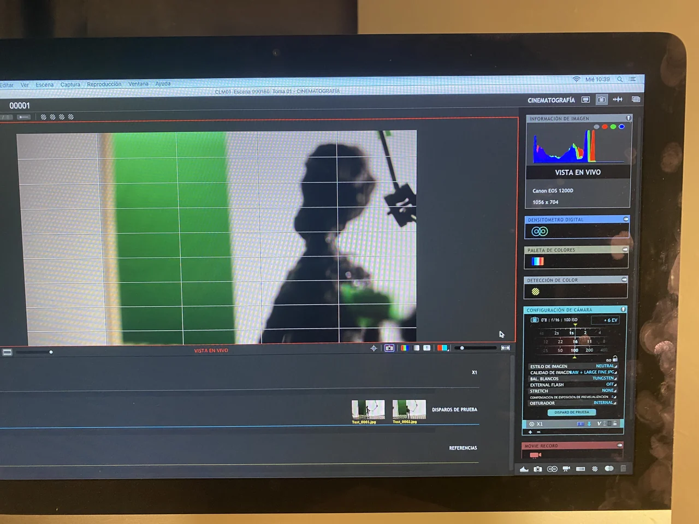Click the video camera icon in bottom toolbar
Screen dimensions: 699x524
click(x=566, y=469)
